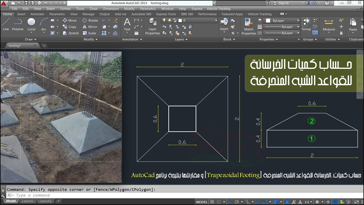Image resolution: width=364 pixels, height=205 pixels.
Task: Click the Undo arrow icon
Action: point(46,3)
